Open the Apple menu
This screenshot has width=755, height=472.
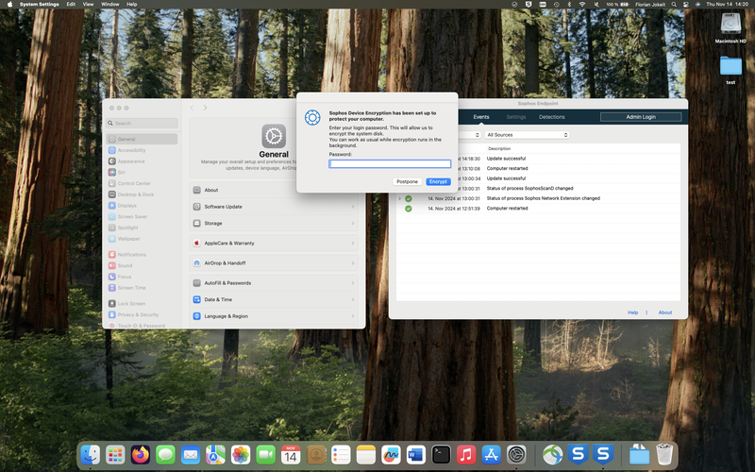9,5
